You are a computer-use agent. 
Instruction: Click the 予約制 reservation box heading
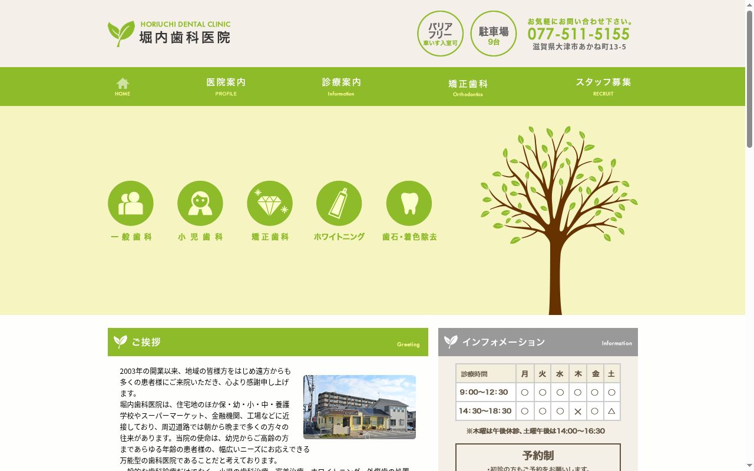pos(538,456)
